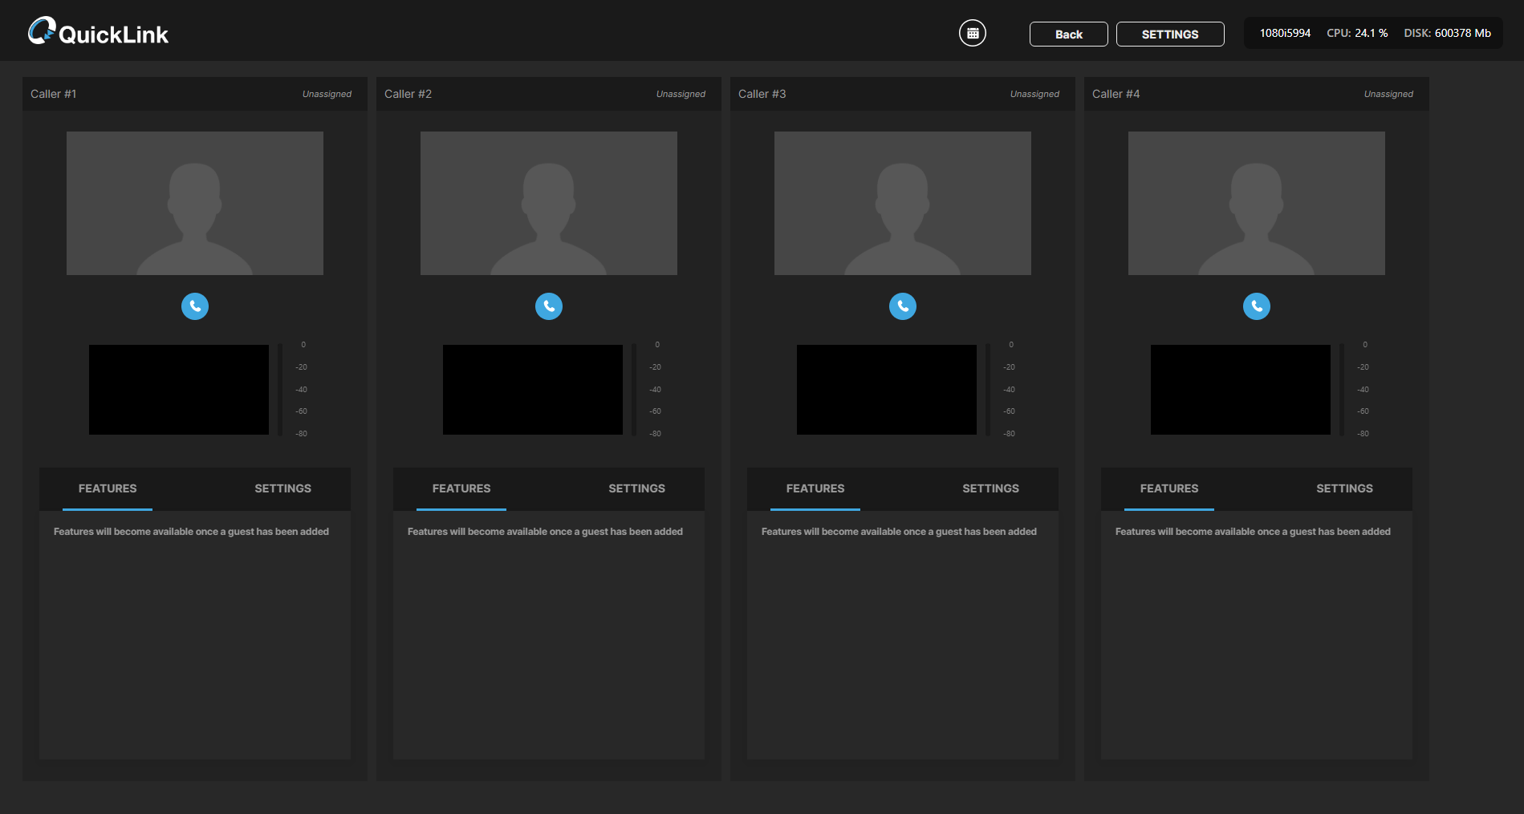The image size is (1524, 814).
Task: Go back using the Back button
Action: 1068,34
